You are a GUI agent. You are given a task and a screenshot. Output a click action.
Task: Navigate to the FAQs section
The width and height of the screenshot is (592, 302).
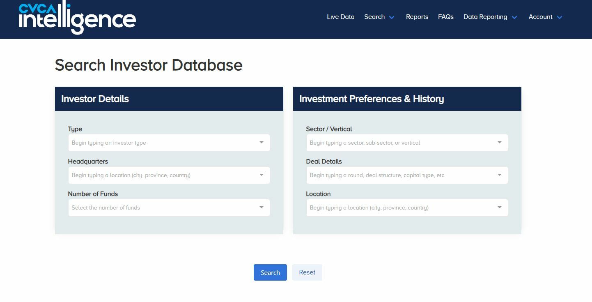pyautogui.click(x=446, y=17)
